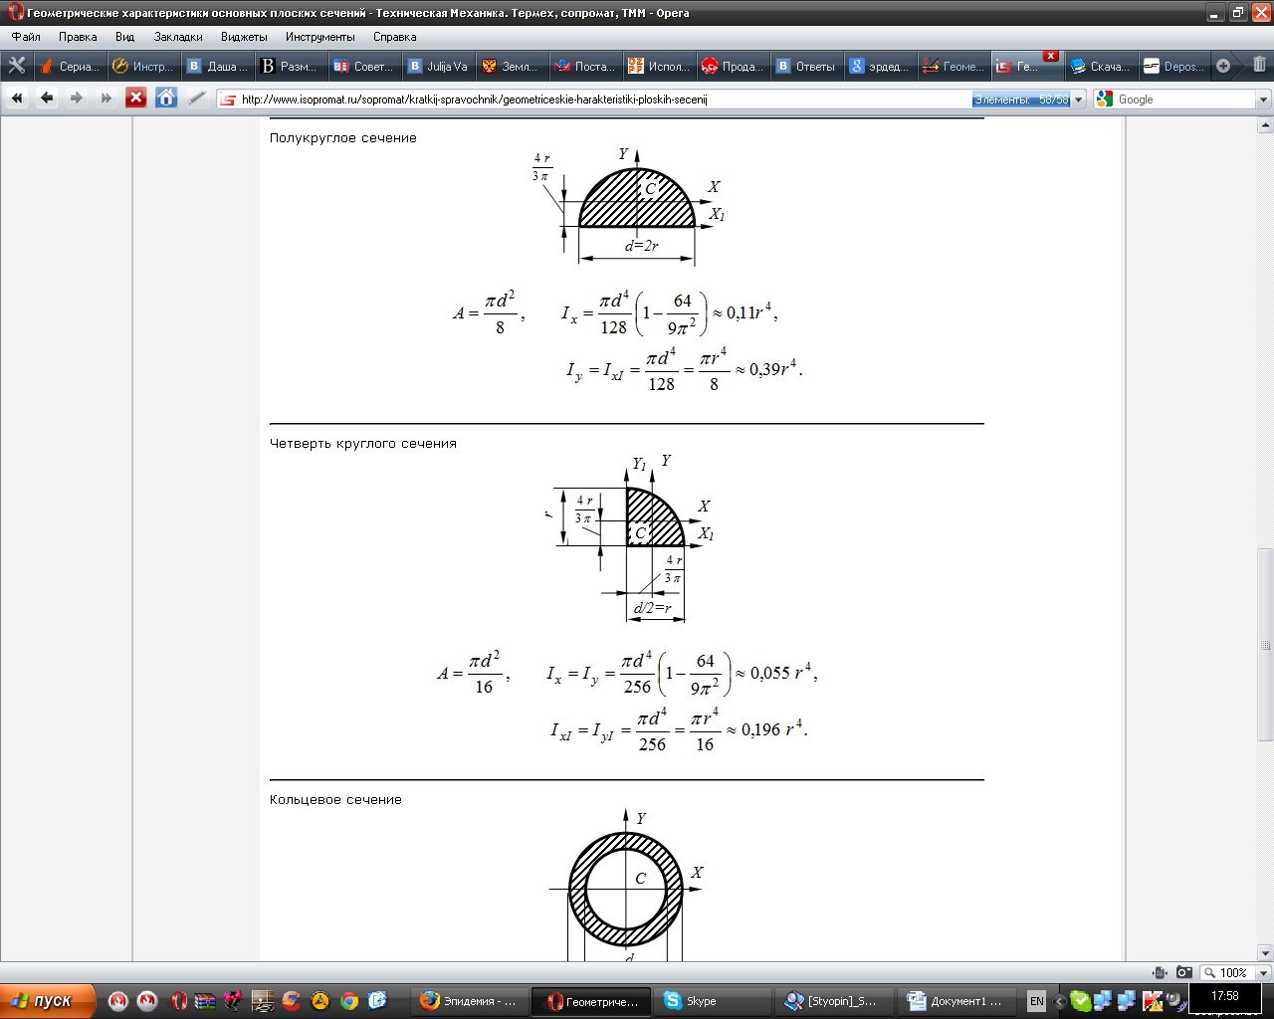The width and height of the screenshot is (1274, 1019).
Task: Launch Opera from the quick launch bar
Action: [179, 1001]
